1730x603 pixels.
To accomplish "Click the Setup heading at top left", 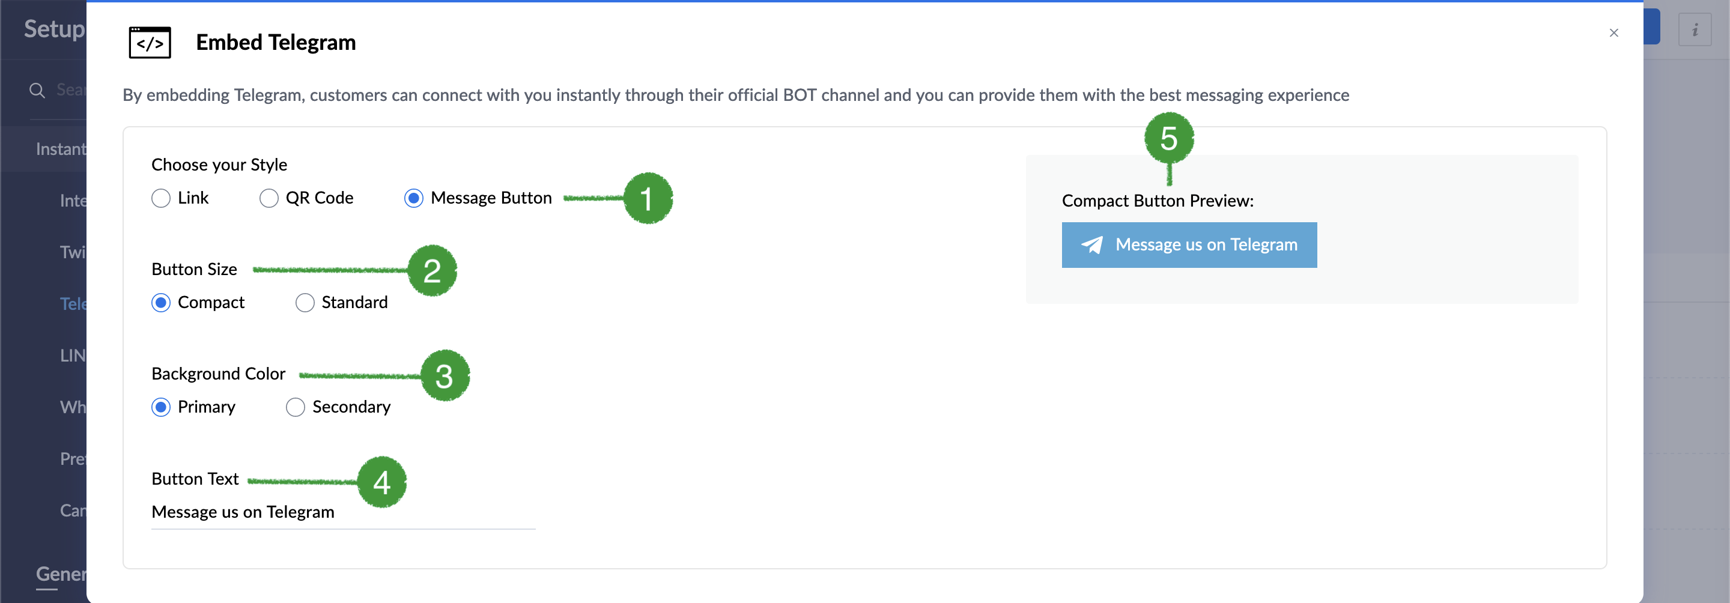I will click(55, 29).
